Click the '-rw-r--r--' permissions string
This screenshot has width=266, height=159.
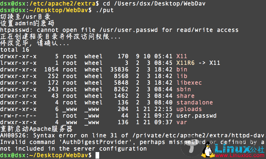click(18, 115)
